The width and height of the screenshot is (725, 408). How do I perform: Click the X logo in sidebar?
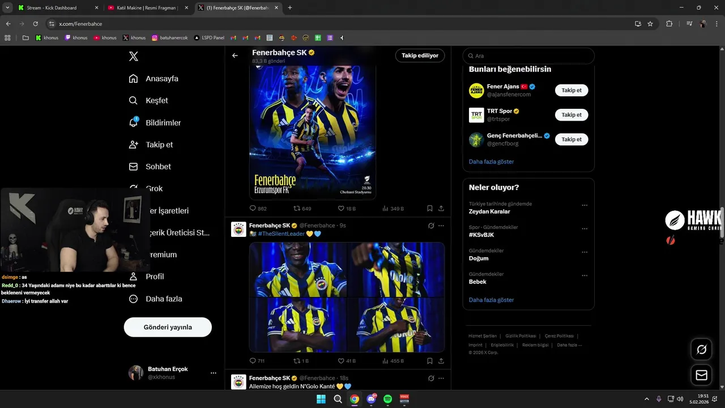[x=134, y=56]
